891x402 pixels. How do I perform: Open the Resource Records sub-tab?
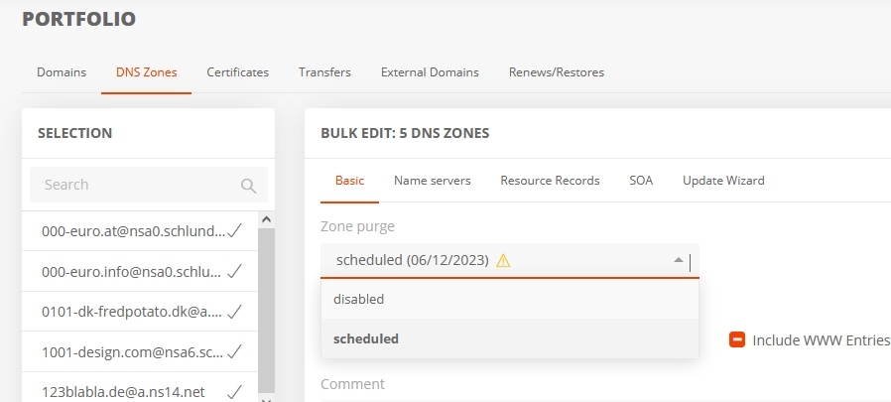[550, 181]
